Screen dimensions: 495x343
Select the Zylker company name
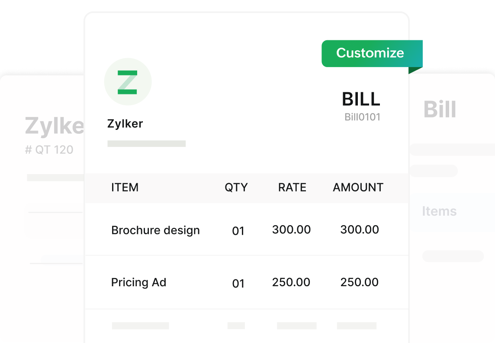(125, 123)
